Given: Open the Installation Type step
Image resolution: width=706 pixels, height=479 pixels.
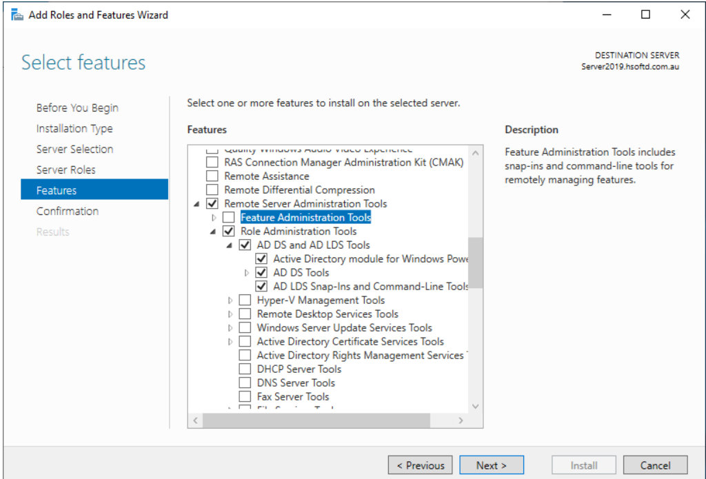Looking at the screenshot, I should tap(74, 128).
